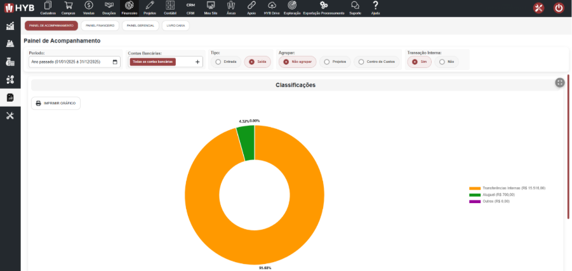This screenshot has height=271, width=572.
Task: Click the plus to add bank account
Action: (x=197, y=62)
